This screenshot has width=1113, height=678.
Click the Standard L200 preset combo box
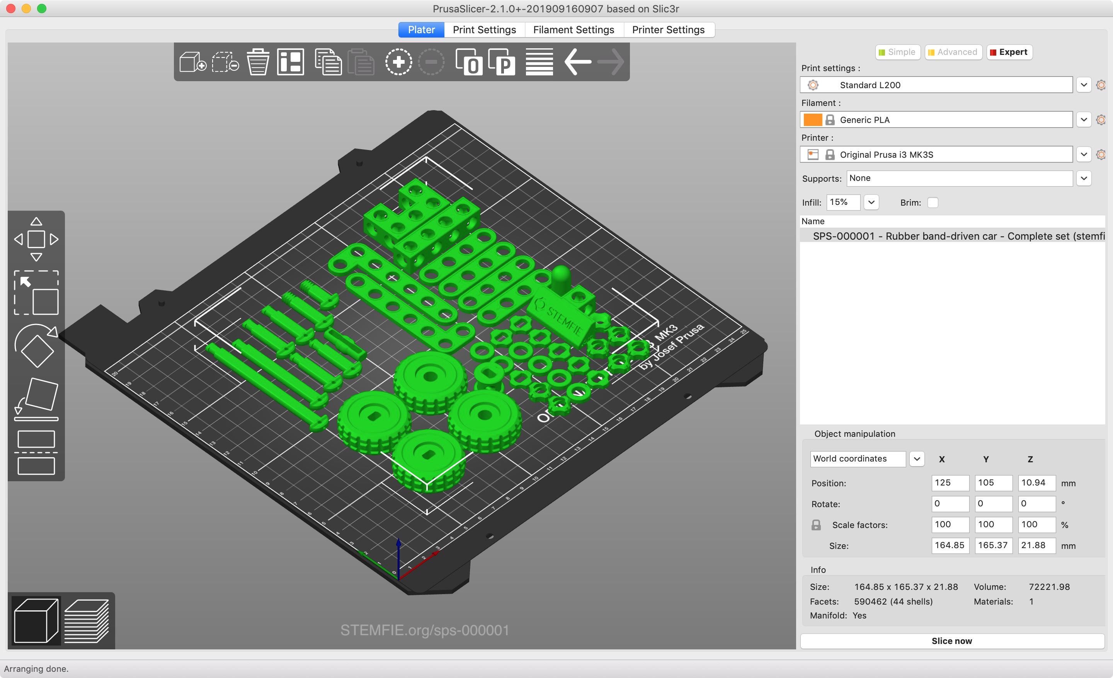point(936,85)
